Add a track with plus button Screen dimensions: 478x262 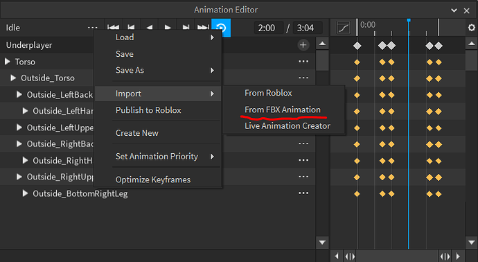click(x=303, y=45)
